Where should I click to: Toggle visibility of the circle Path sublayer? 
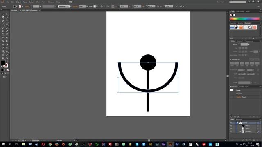pyautogui.click(x=231, y=126)
